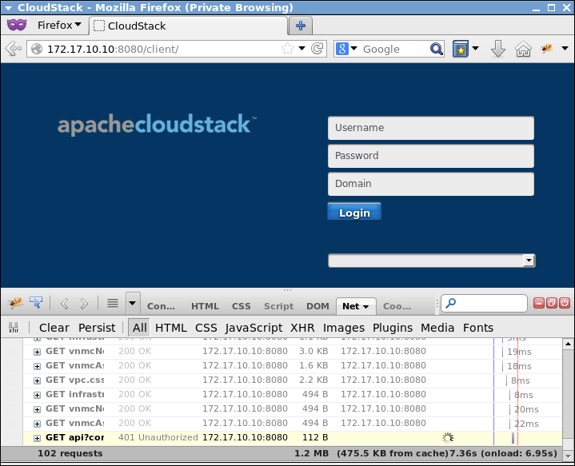Image resolution: width=575 pixels, height=466 pixels.
Task: Filter Net requests by HTML
Action: click(x=171, y=328)
